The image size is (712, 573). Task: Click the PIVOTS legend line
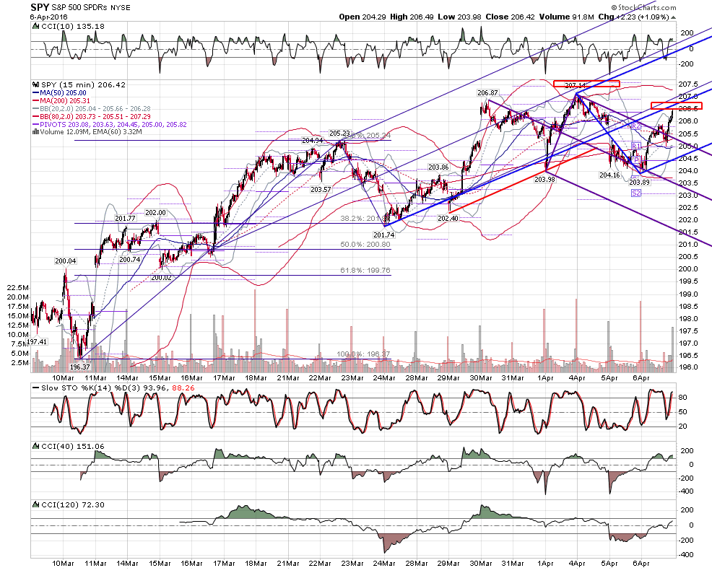(110, 124)
